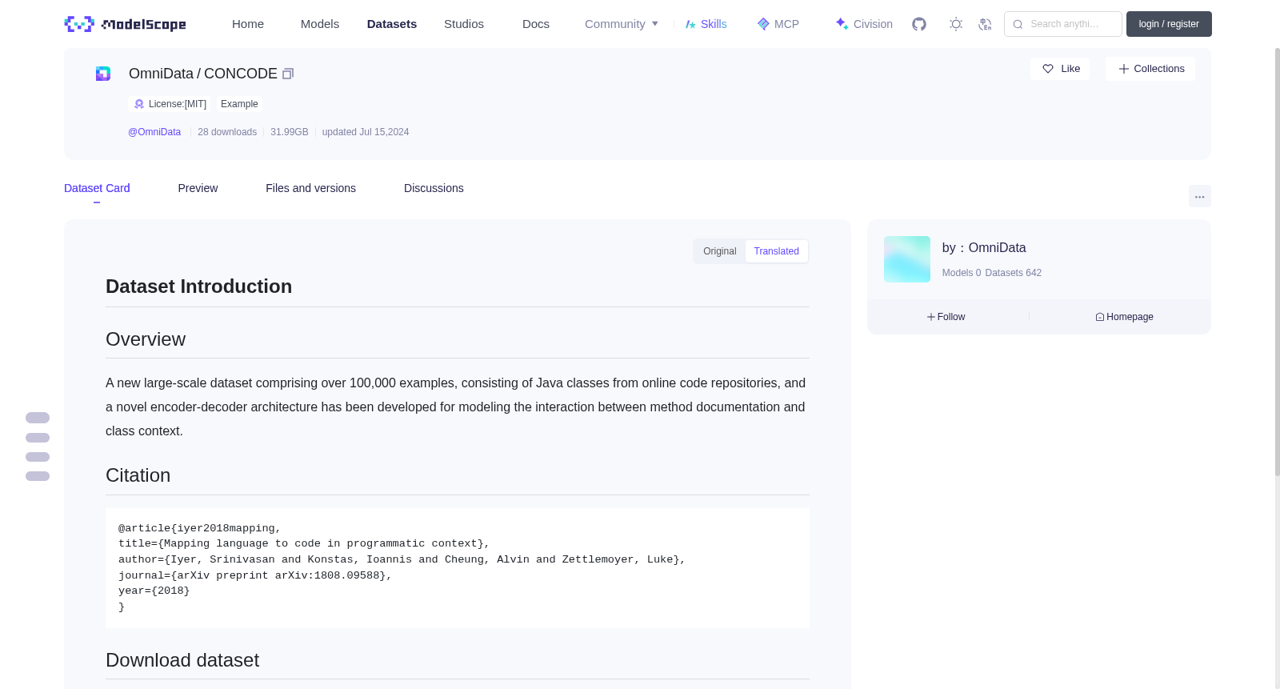Click the Example tag
This screenshot has height=689, width=1280.
pyautogui.click(x=239, y=104)
